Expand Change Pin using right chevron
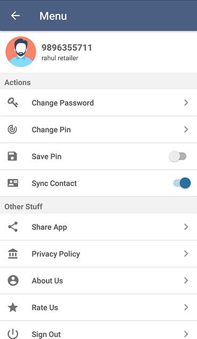Viewport: 197px width, 339px height. [186, 129]
